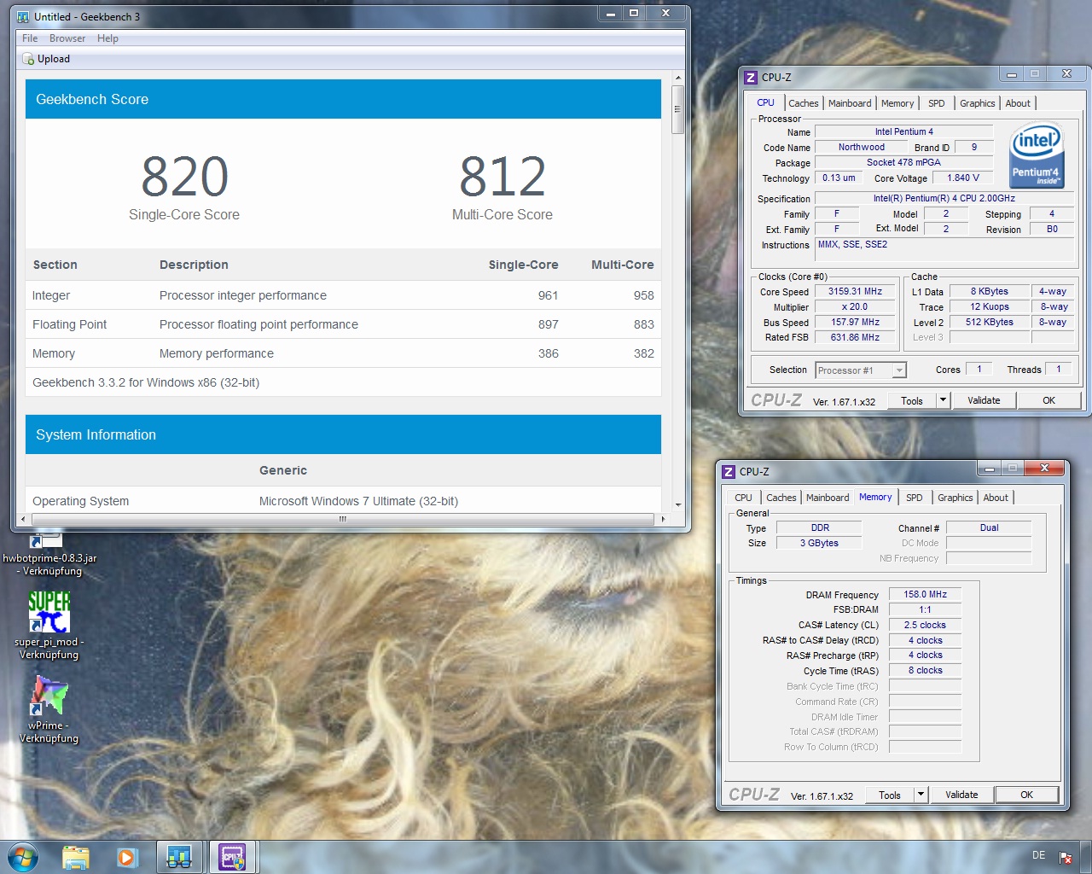Open super_pi_mod desktop shortcut

tap(49, 626)
